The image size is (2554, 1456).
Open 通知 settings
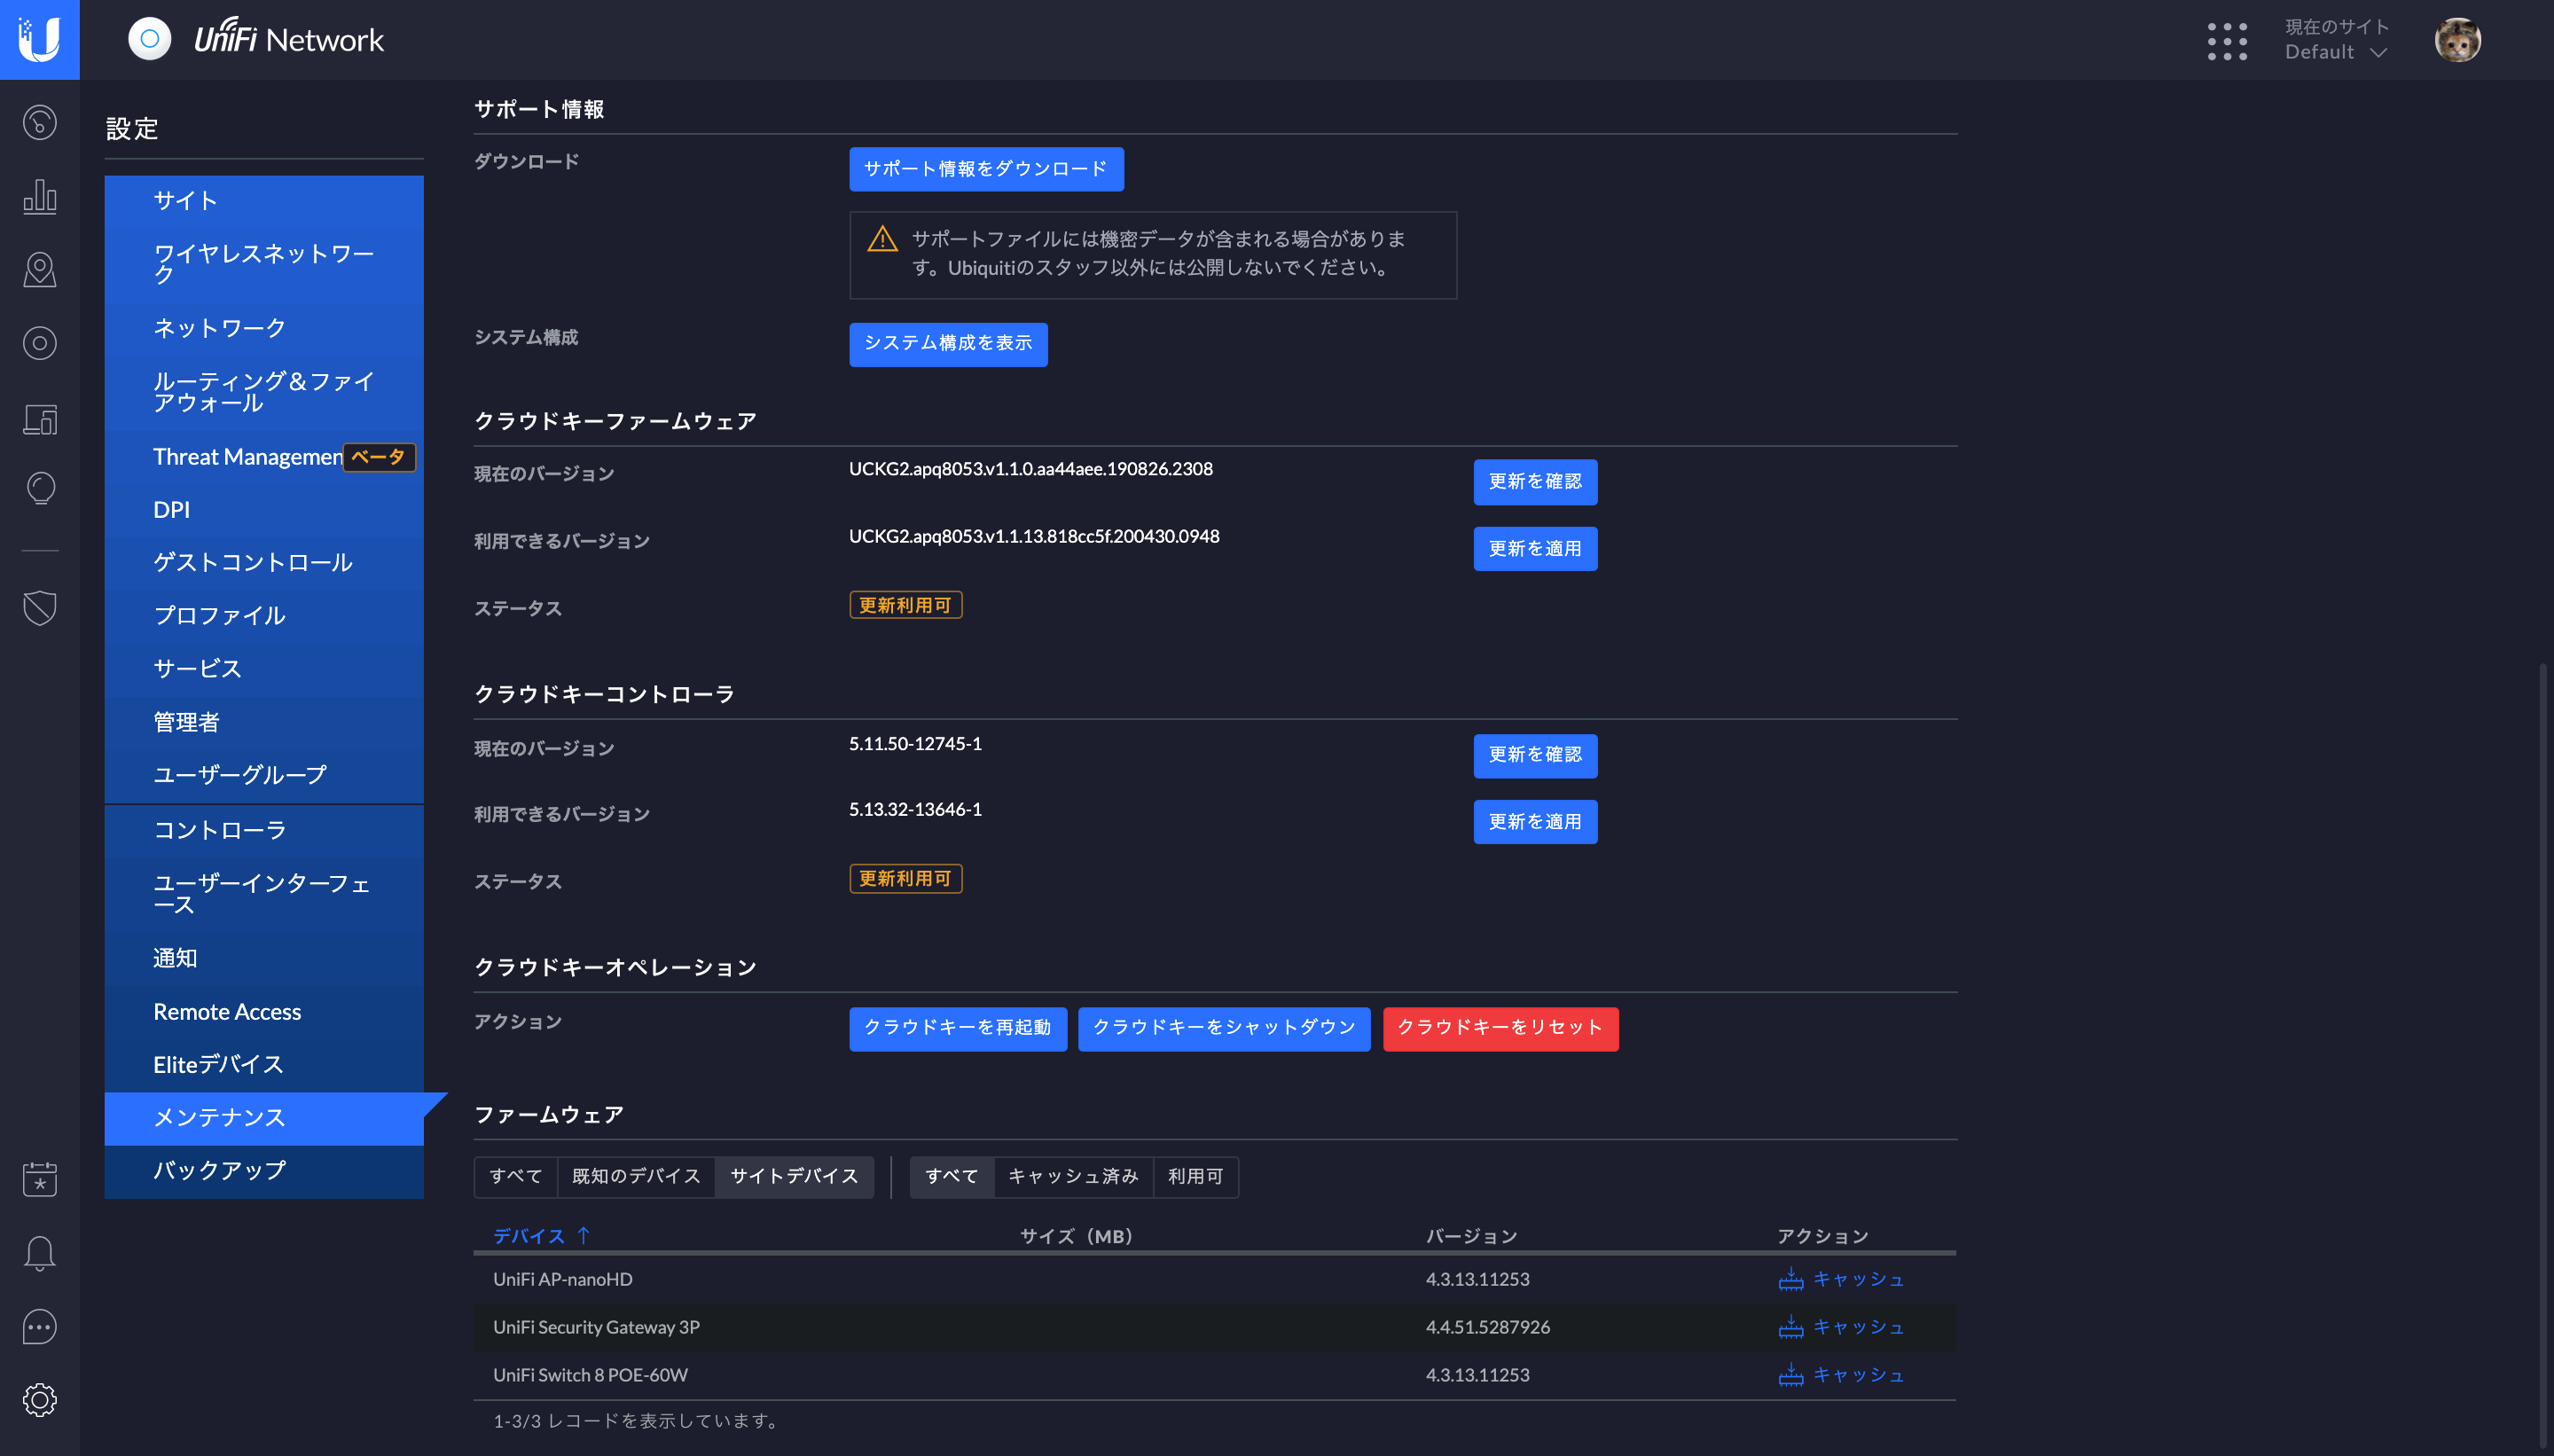(x=264, y=958)
